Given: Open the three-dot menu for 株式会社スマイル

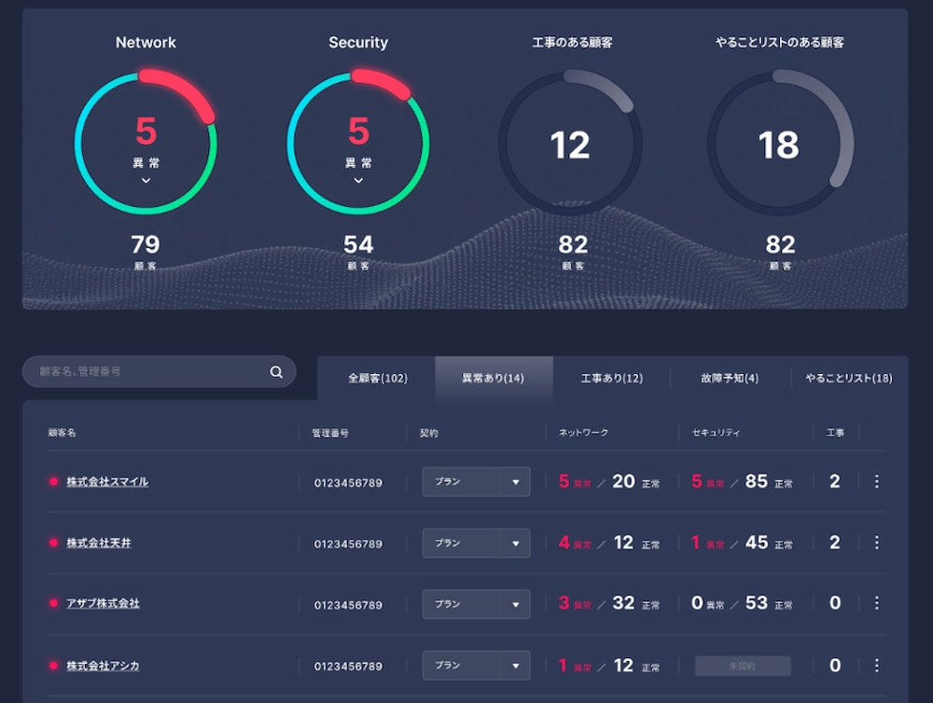Looking at the screenshot, I should pos(876,482).
